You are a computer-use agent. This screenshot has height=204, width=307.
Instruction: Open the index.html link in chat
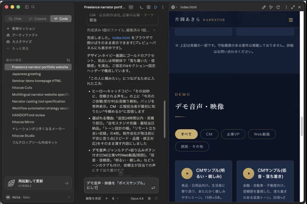click(121, 38)
